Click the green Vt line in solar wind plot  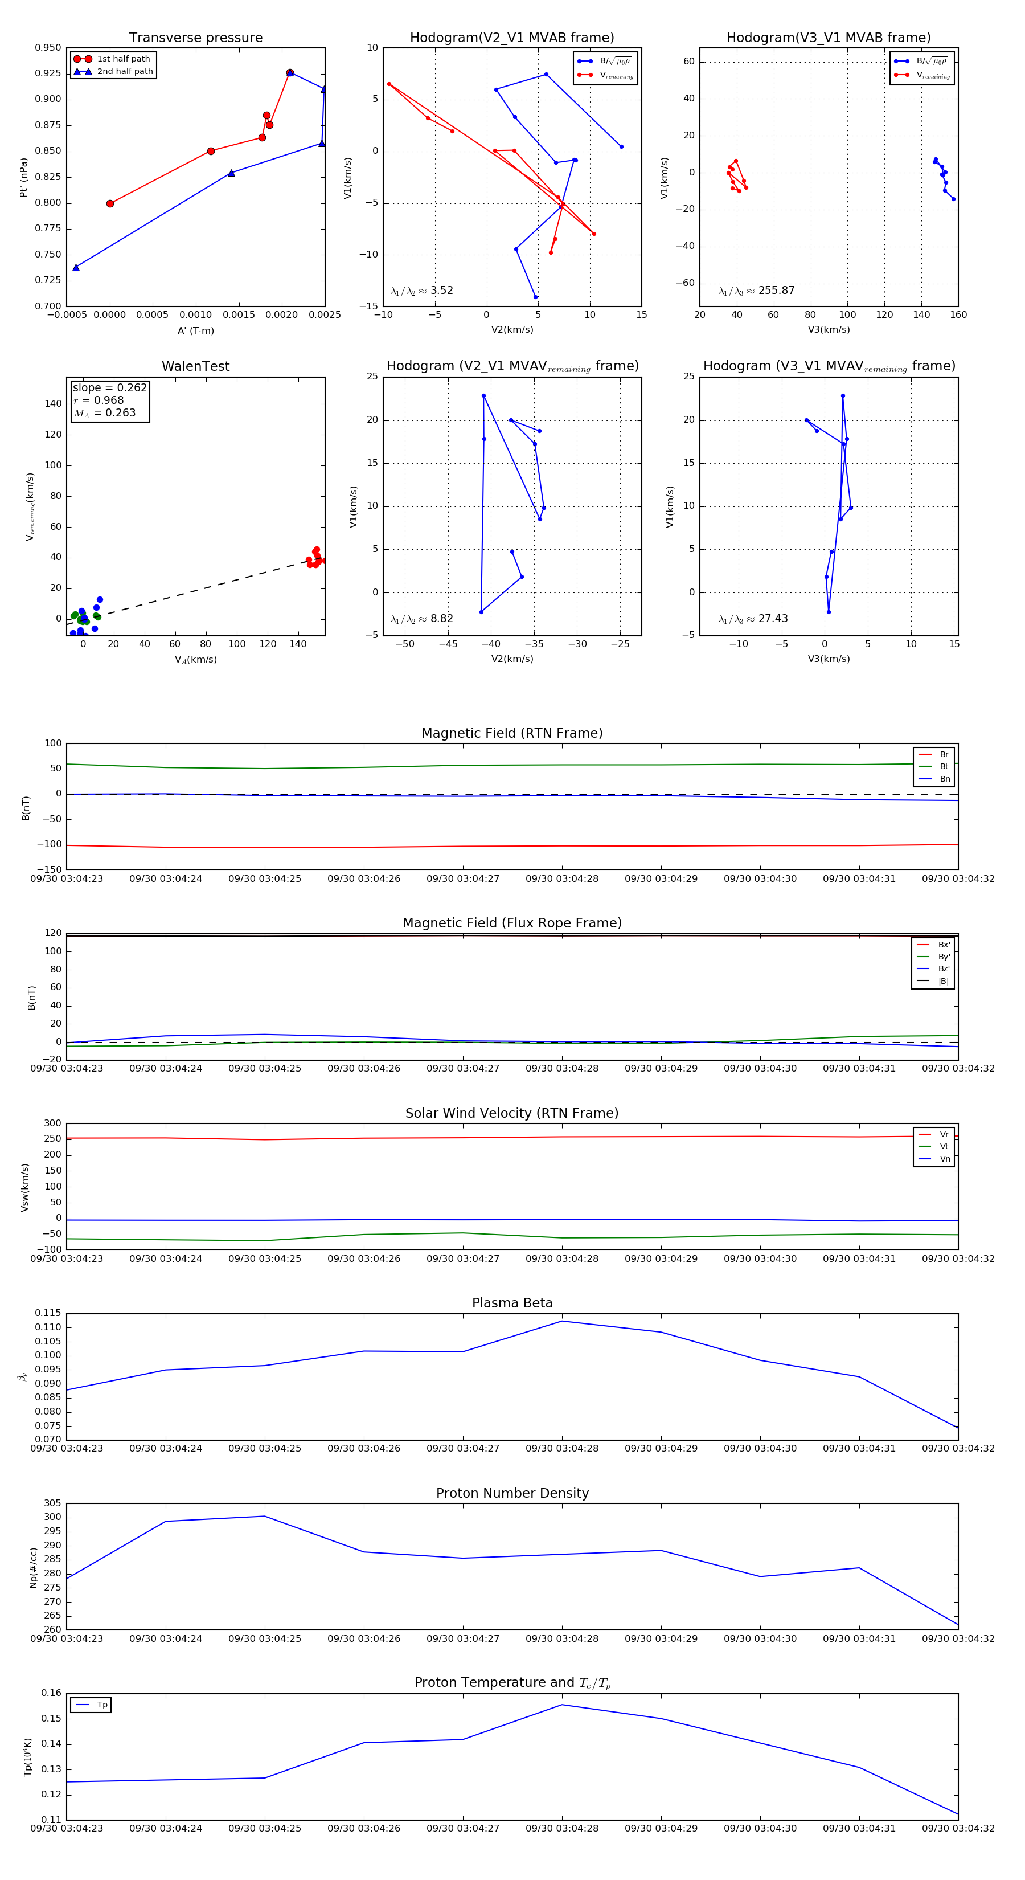512,1236
